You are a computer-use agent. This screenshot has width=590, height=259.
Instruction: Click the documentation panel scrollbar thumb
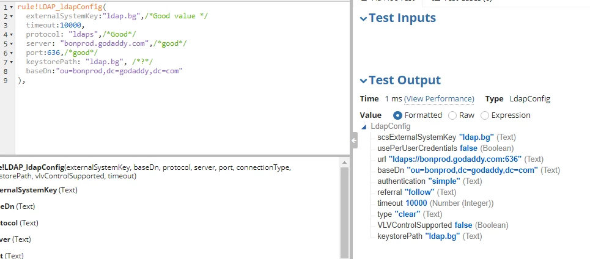[x=344, y=213]
